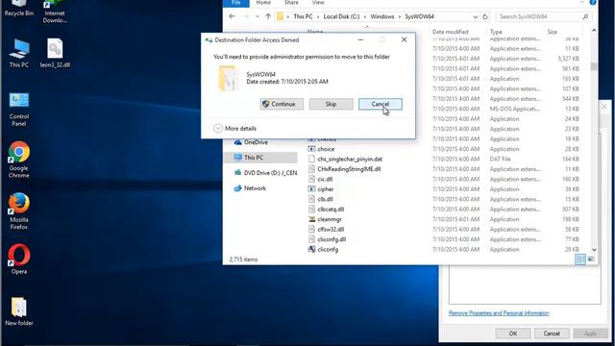Click Skip in the access denied dialog
The image size is (615, 346).
pos(331,104)
